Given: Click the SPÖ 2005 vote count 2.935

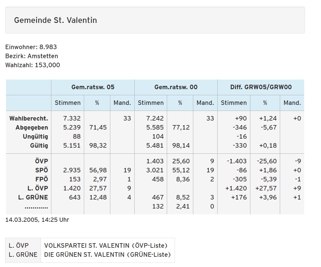Looking at the screenshot, I should coord(72,170).
